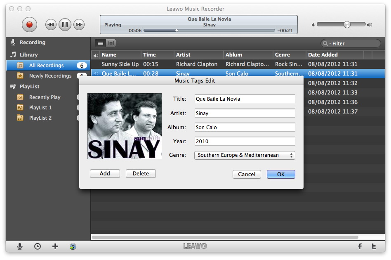Rewind to the previous track
Viewport: 391px width, 260px height.
click(x=51, y=25)
